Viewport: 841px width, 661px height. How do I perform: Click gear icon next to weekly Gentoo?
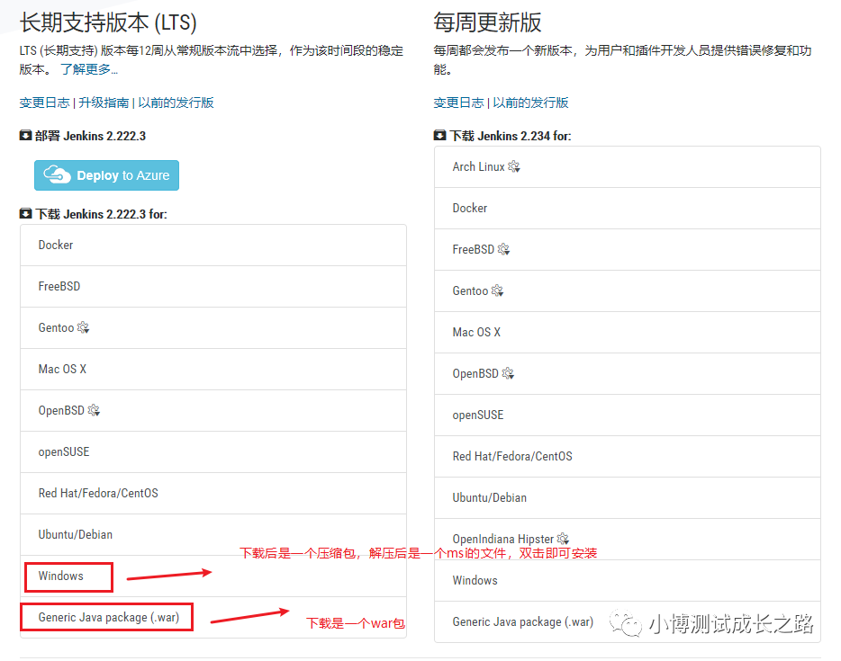497,290
